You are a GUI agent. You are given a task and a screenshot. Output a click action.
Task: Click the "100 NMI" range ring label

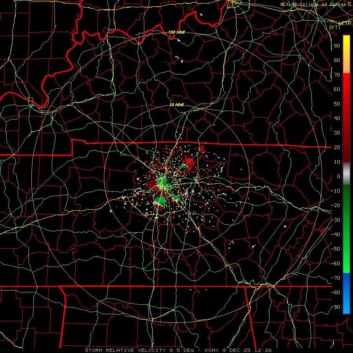(176, 32)
